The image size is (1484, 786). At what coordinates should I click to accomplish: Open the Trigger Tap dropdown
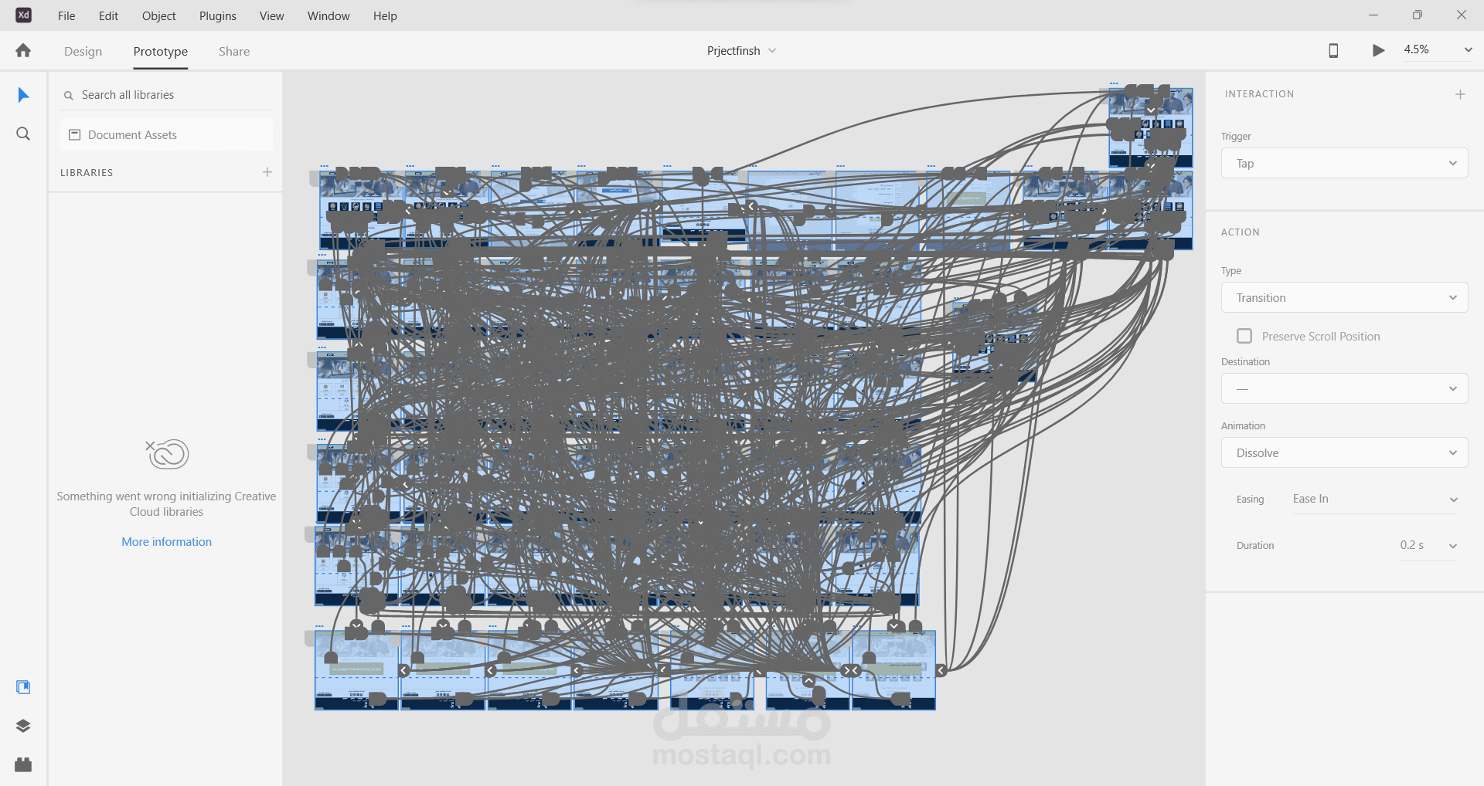(1344, 164)
